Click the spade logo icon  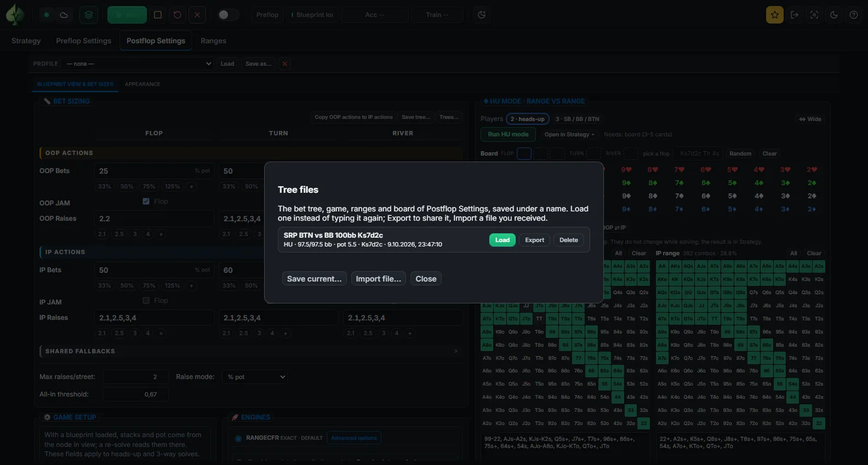[15, 15]
